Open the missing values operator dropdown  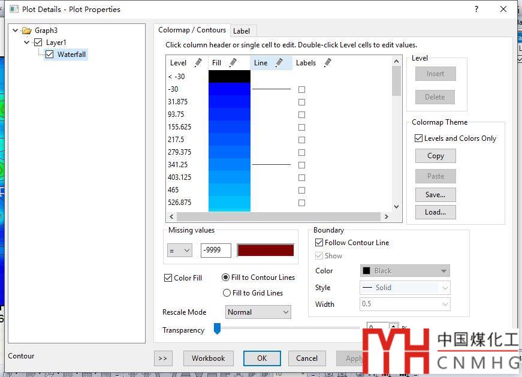pos(180,250)
